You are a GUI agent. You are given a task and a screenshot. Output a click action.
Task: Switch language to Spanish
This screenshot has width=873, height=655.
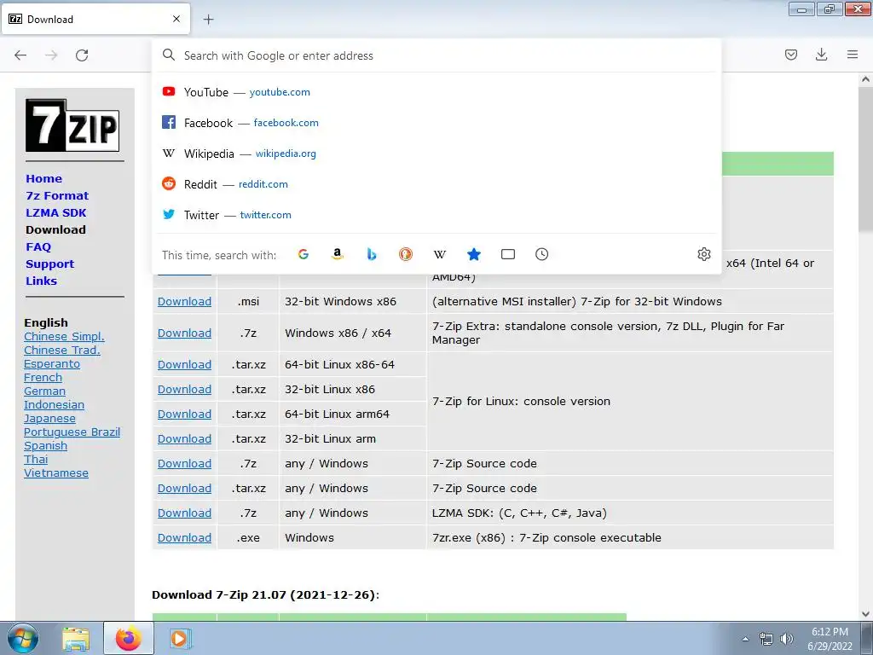pyautogui.click(x=46, y=446)
